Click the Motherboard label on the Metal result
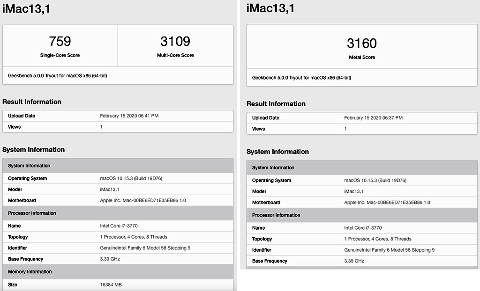 (x=266, y=203)
